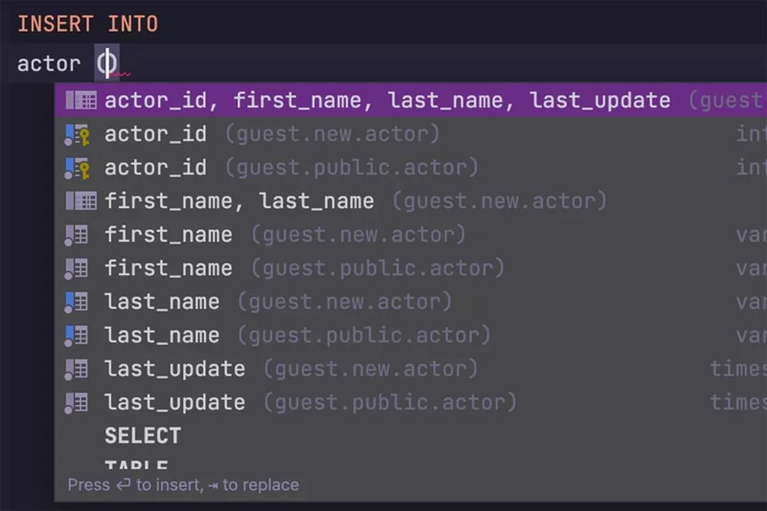
Task: Click column icon for last_name in guest.public.actor
Action: pyautogui.click(x=77, y=335)
